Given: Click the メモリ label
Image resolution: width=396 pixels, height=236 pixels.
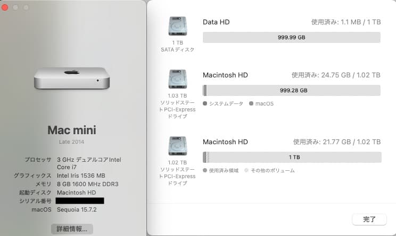Looking at the screenshot, I should tap(43, 184).
